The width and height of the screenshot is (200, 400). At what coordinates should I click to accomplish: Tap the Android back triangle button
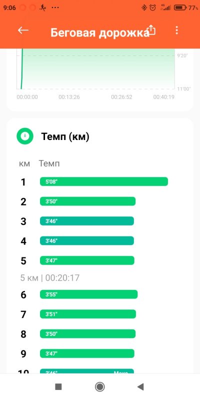[140, 386]
